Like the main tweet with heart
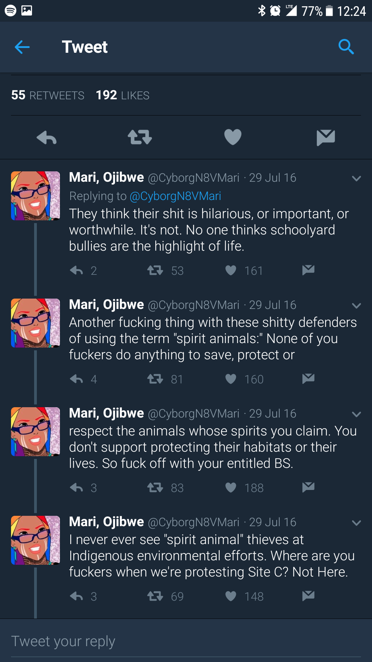 (x=232, y=137)
